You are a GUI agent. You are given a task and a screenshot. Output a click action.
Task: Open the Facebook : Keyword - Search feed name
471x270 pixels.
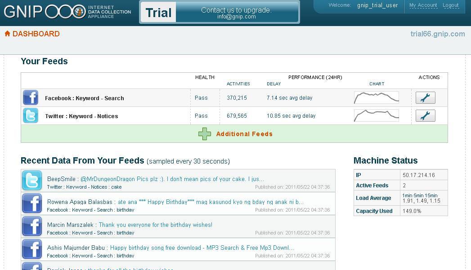pos(85,98)
